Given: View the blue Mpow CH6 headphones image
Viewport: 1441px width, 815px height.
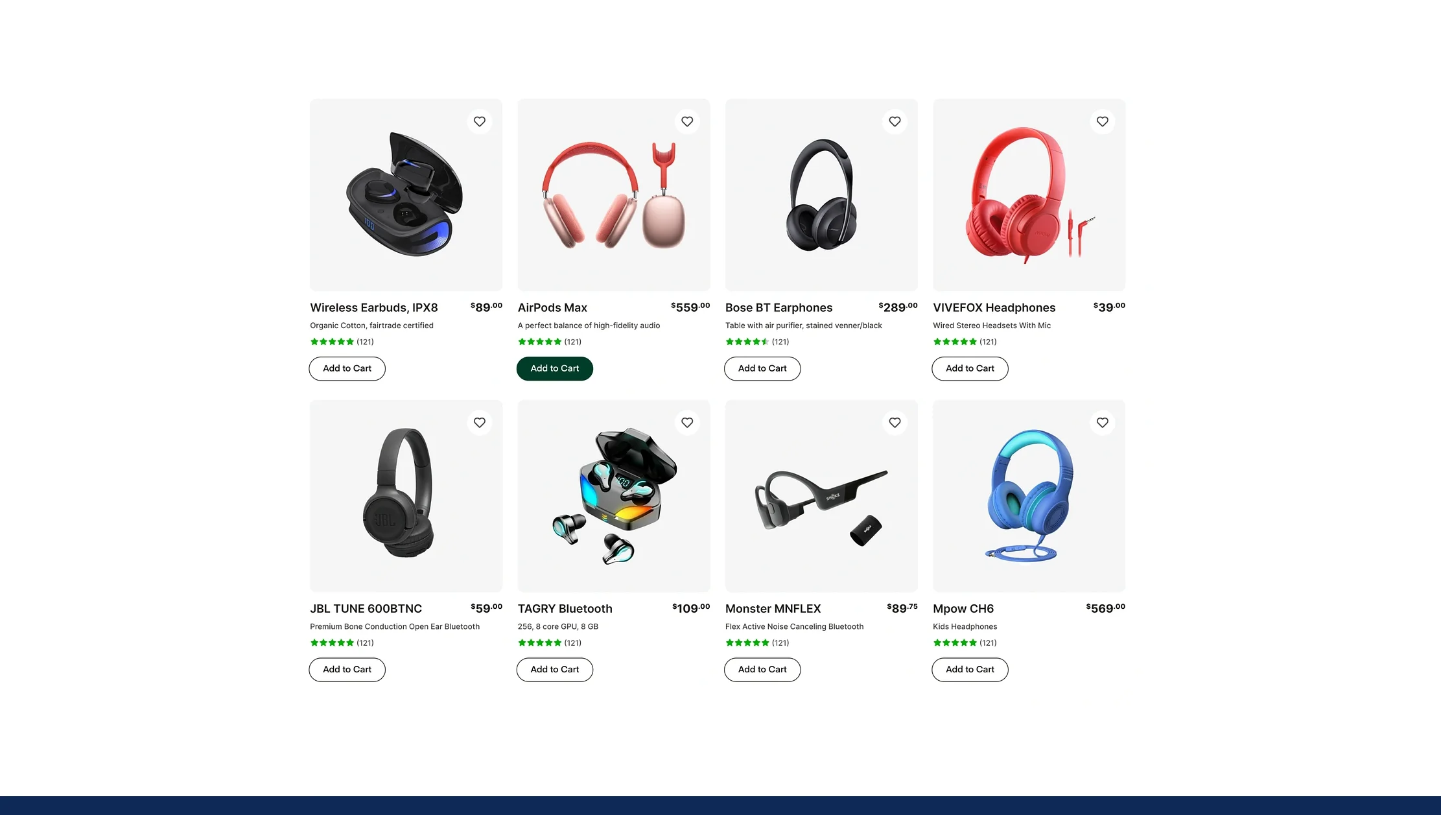Looking at the screenshot, I should click(1029, 496).
